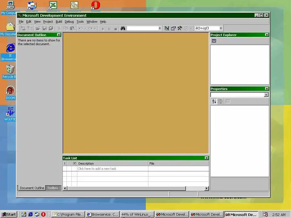The image size is (291, 218).
Task: Click Opera icon in Quick Launch
Action: coord(43,214)
